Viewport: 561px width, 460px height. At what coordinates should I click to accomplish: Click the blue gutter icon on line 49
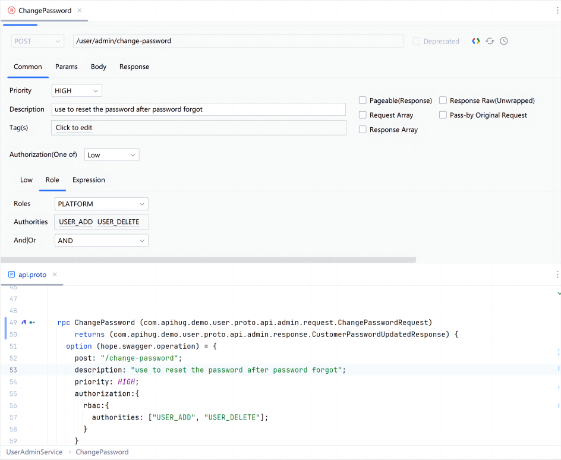[24, 322]
